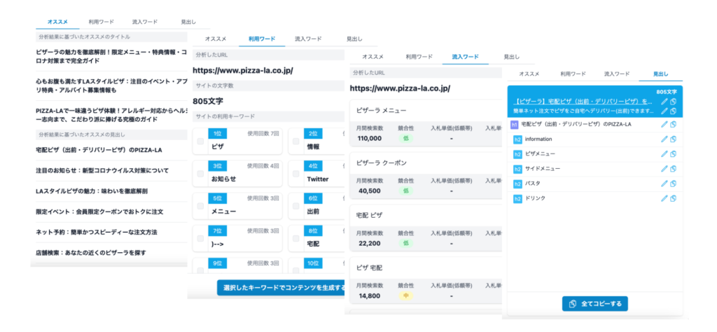The height and width of the screenshot is (332, 717).
Task: Edit the 【ピザーラ】 page title row
Action: (x=664, y=102)
